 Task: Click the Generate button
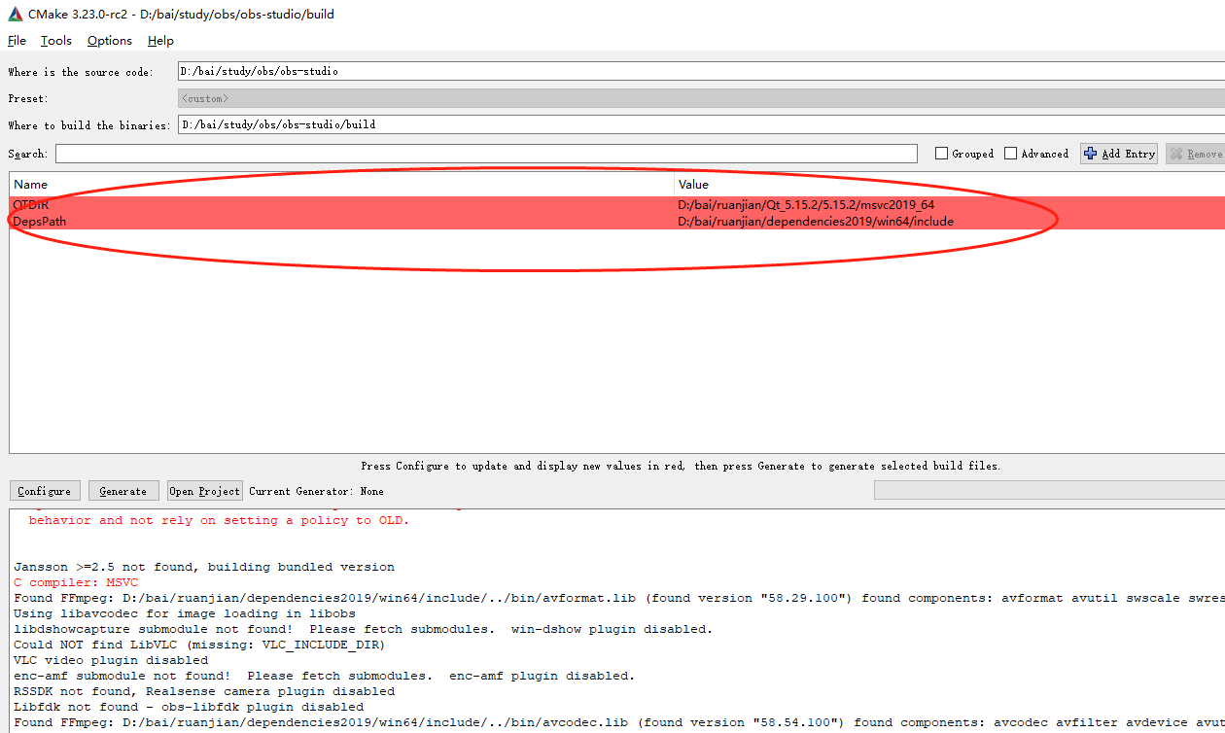point(123,491)
